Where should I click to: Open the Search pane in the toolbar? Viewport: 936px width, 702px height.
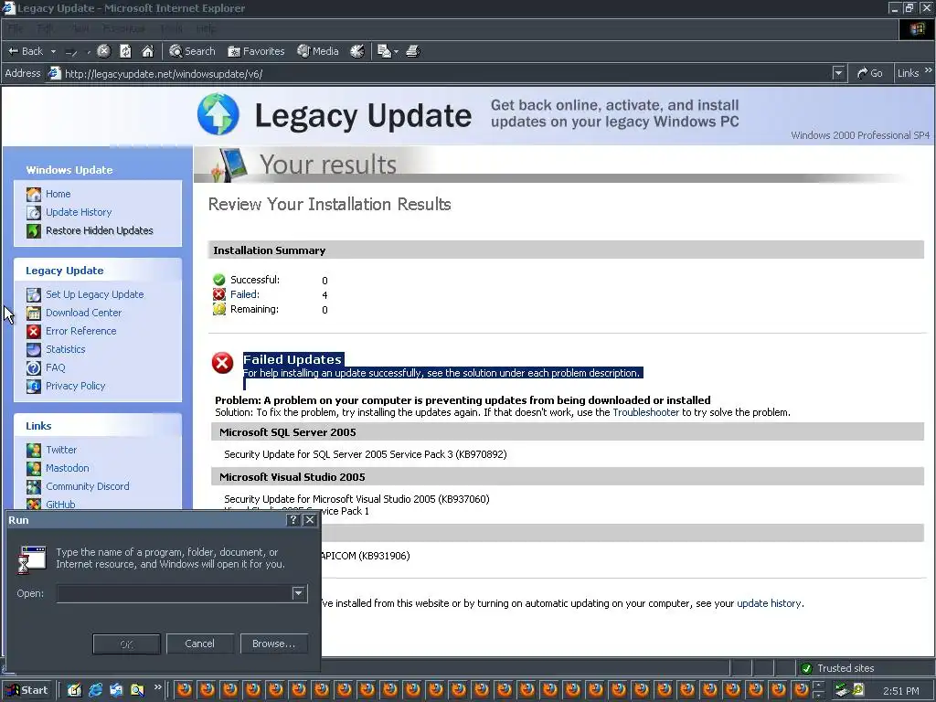[x=192, y=51]
